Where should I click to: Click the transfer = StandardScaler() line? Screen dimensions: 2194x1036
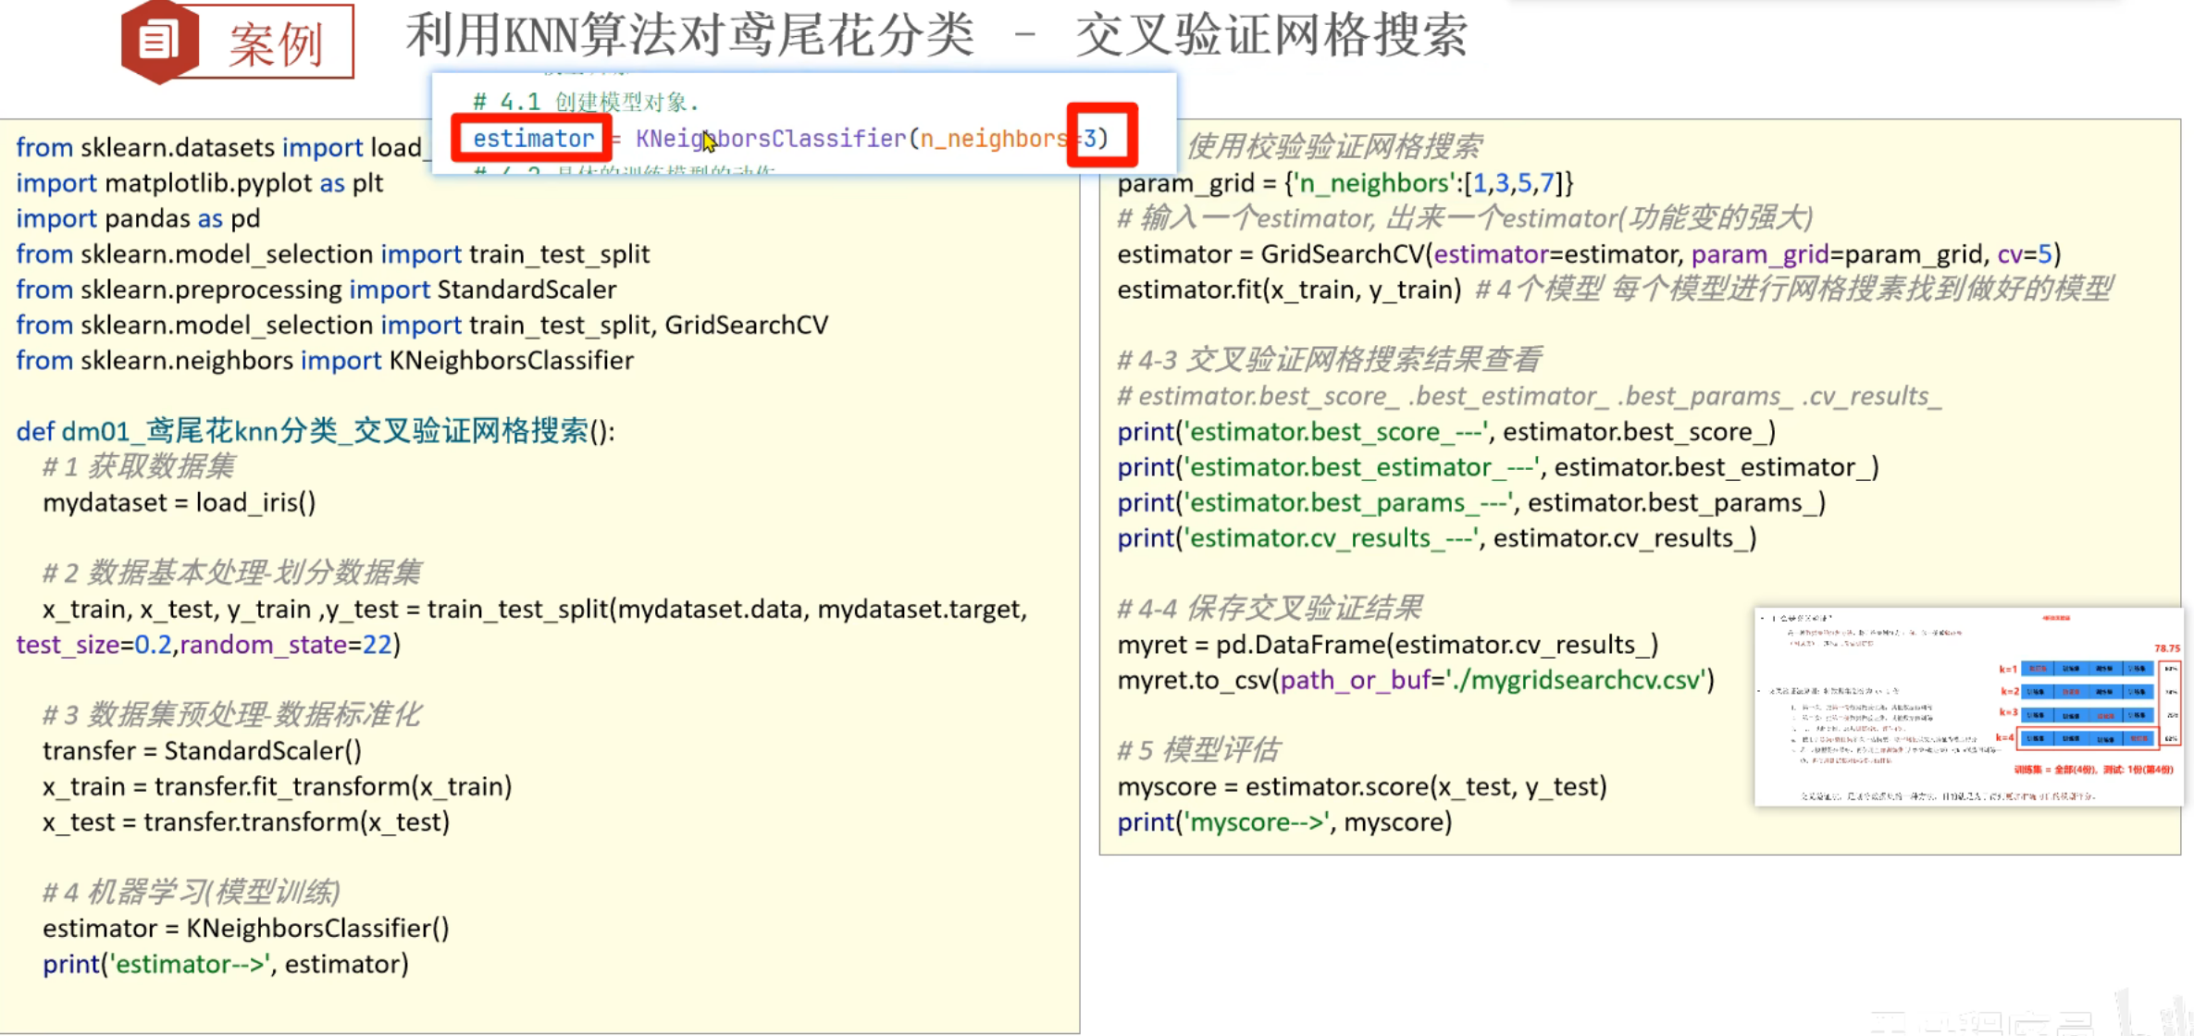coord(202,751)
